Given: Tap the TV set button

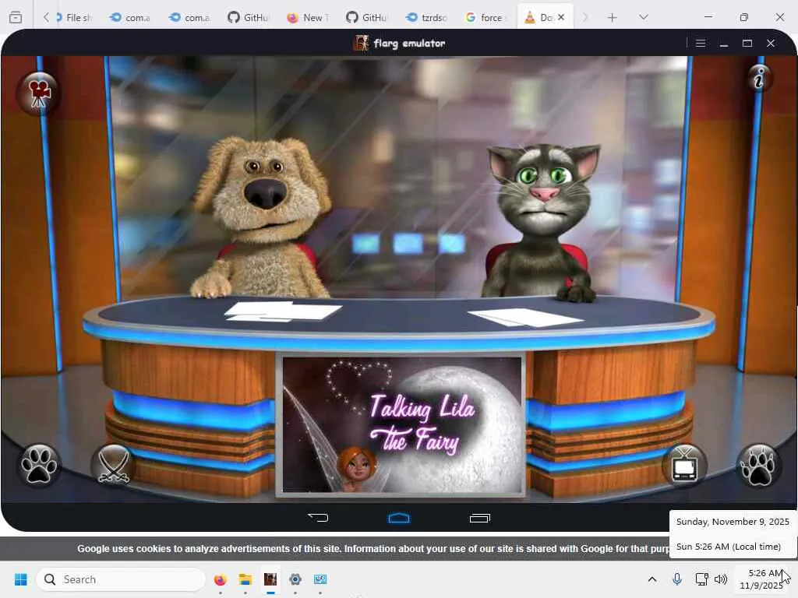Looking at the screenshot, I should click(x=684, y=466).
